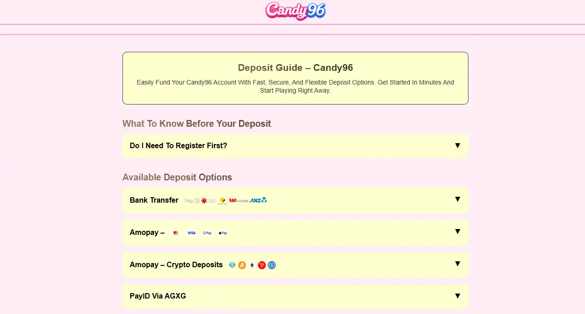Screen dimensions: 585x314
Task: Click the red TRON icon
Action: pyautogui.click(x=262, y=265)
